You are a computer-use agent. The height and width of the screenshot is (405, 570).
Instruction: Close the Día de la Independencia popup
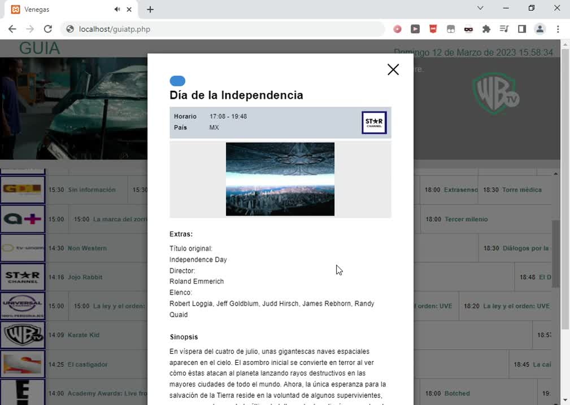(x=393, y=69)
